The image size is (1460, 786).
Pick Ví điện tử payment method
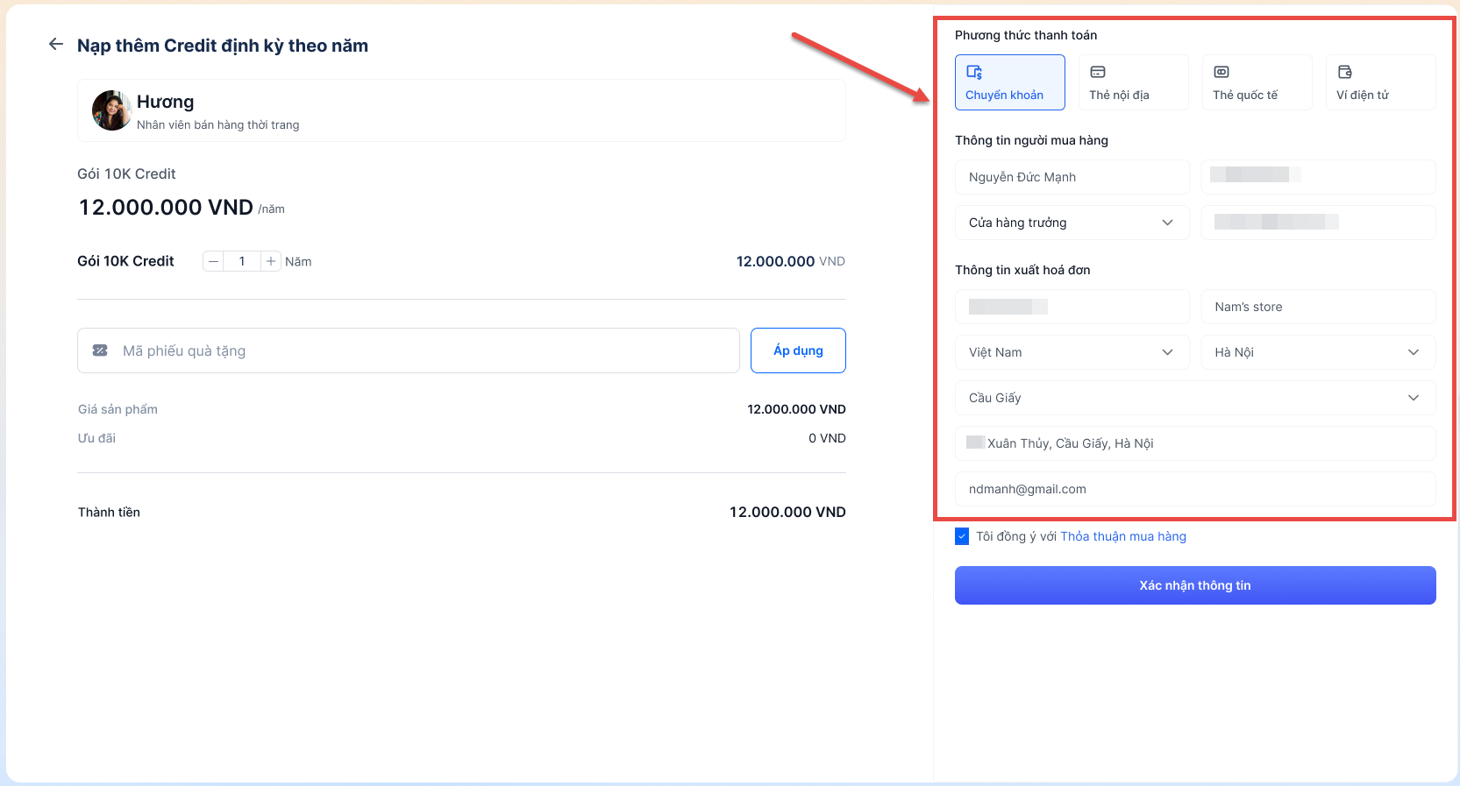(x=1380, y=82)
